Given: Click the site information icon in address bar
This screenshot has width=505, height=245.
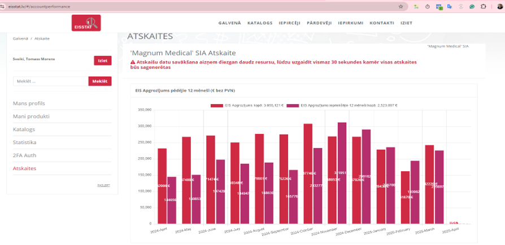Looking at the screenshot, I should click(3, 6).
